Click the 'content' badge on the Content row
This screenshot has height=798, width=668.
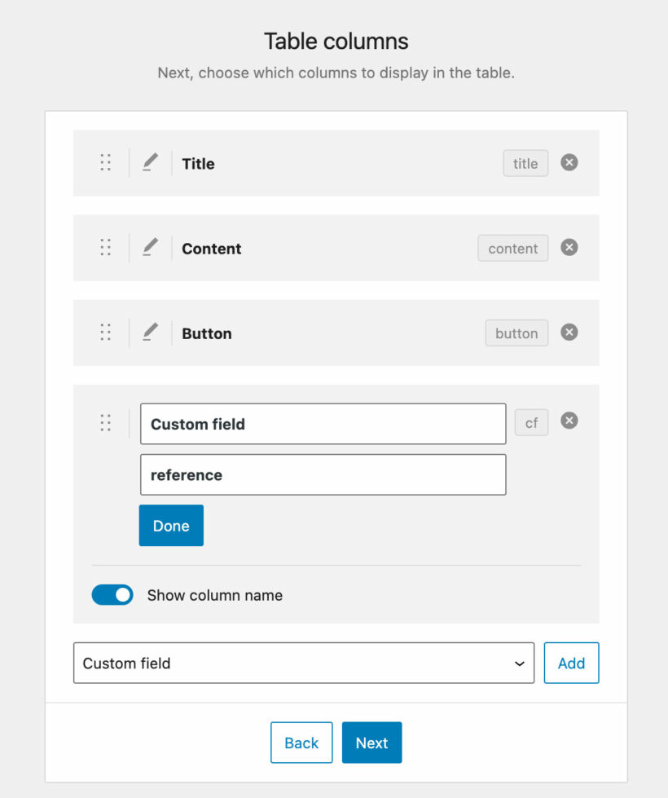click(512, 248)
